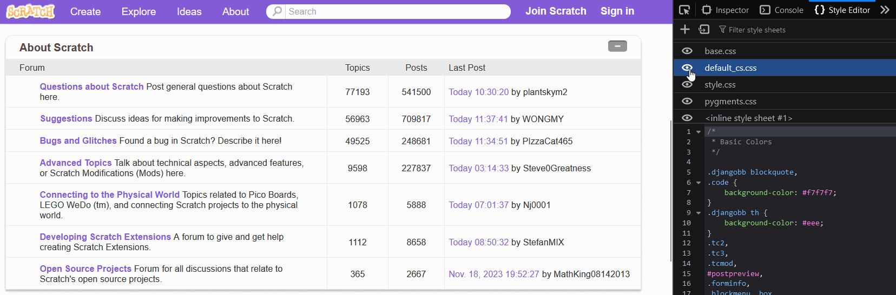Collapse the About Scratch forum section

click(617, 46)
